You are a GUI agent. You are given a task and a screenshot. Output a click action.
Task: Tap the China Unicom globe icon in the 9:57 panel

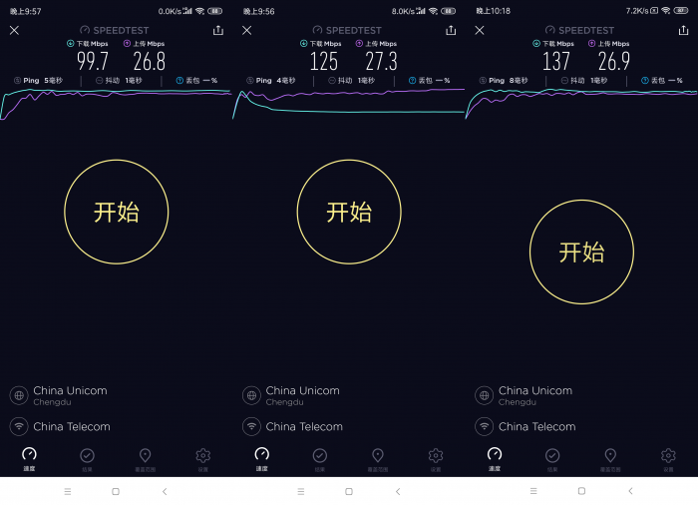click(x=18, y=395)
